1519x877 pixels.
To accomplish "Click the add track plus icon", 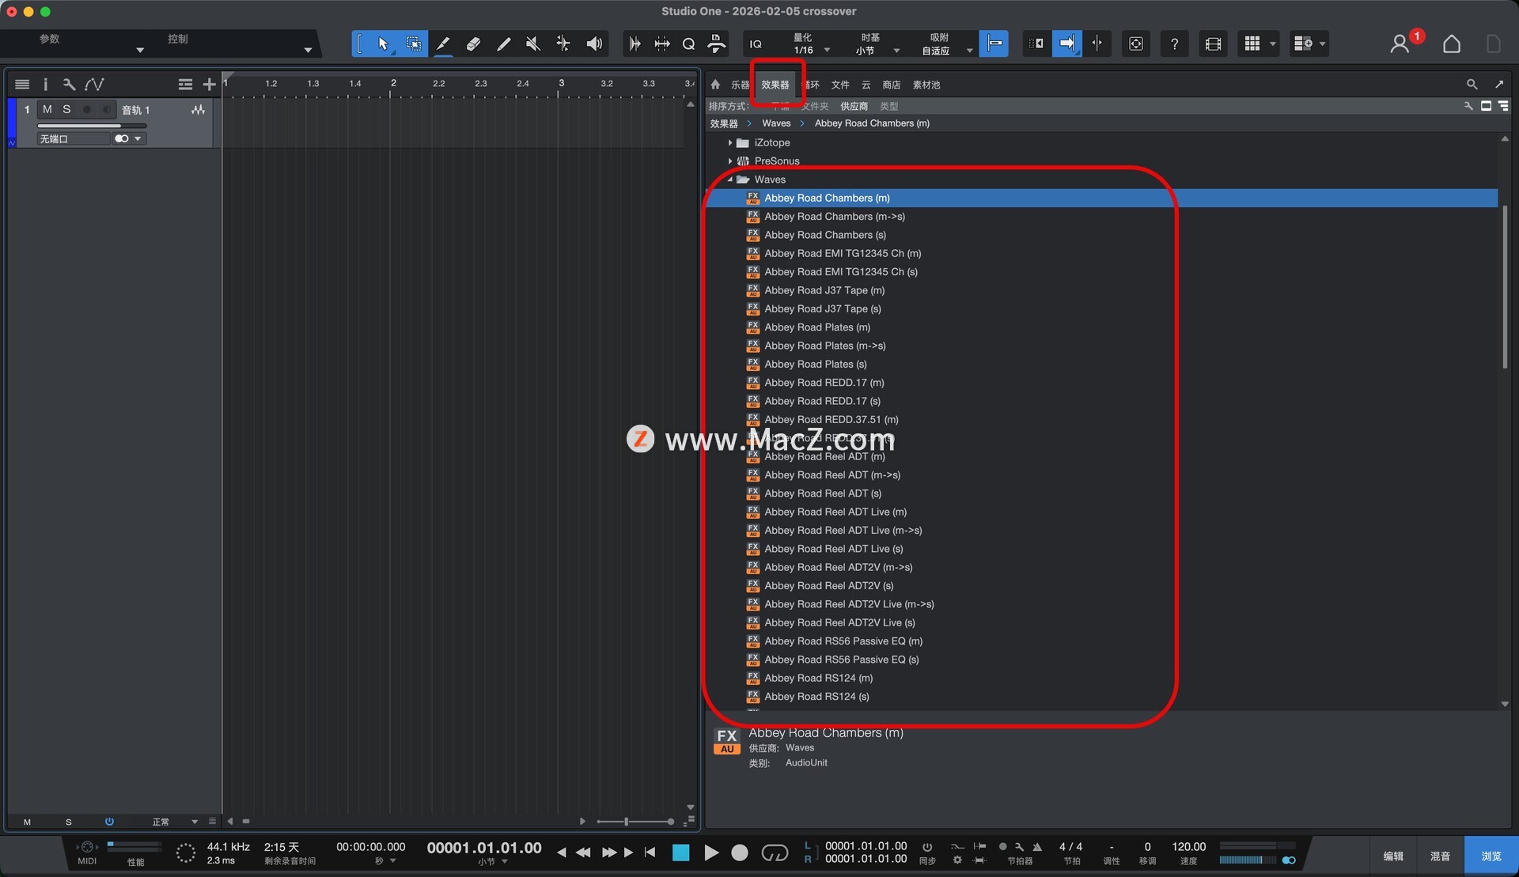I will point(209,84).
